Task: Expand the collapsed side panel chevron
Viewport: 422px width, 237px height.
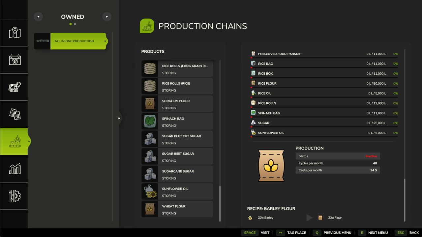Action: pos(119,118)
